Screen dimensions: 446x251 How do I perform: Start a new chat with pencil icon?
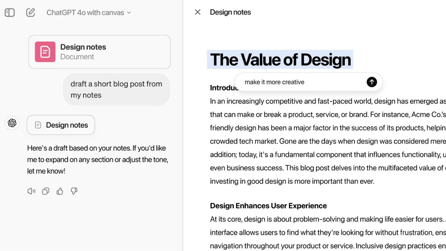pyautogui.click(x=31, y=13)
